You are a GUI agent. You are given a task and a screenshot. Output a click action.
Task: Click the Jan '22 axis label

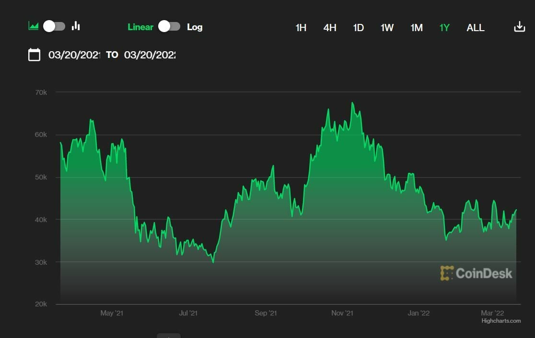point(419,313)
